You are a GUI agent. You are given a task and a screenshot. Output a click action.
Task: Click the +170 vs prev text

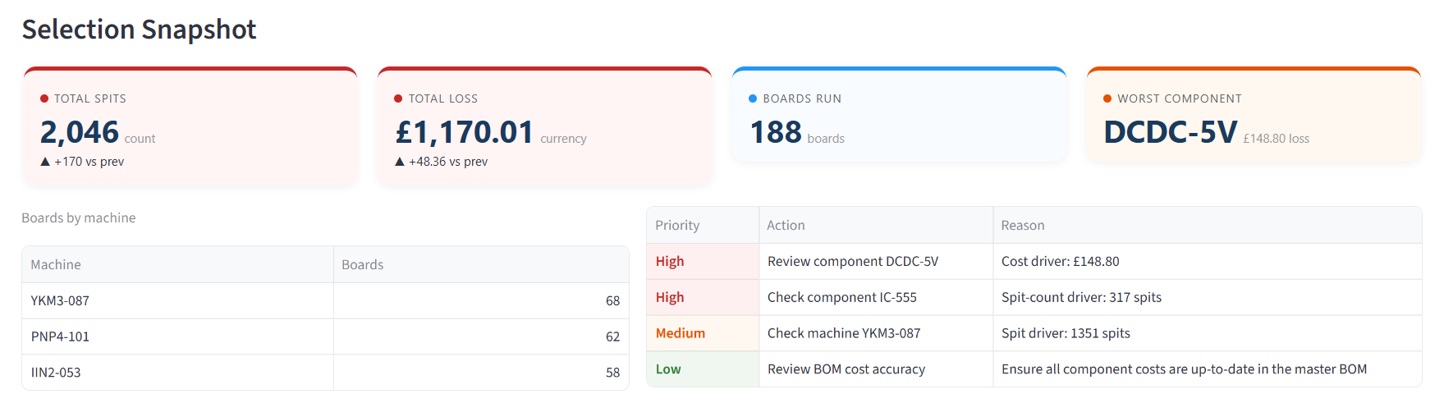click(x=89, y=162)
